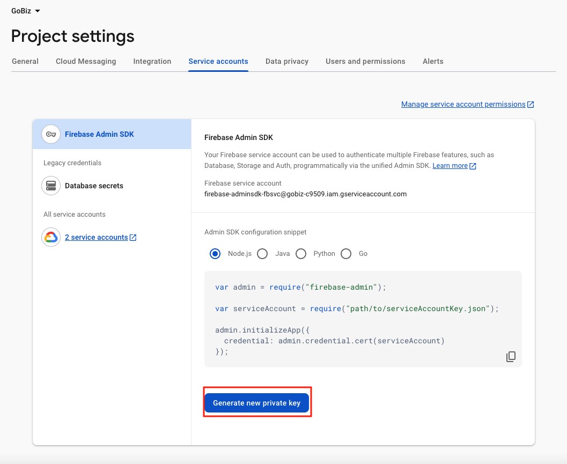Click external link icon beside 2 service accounts

pos(133,238)
